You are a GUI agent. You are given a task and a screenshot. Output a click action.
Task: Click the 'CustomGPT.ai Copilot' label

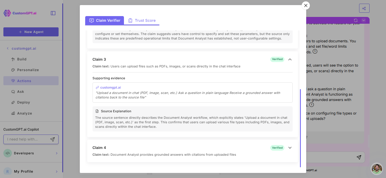click(21, 129)
